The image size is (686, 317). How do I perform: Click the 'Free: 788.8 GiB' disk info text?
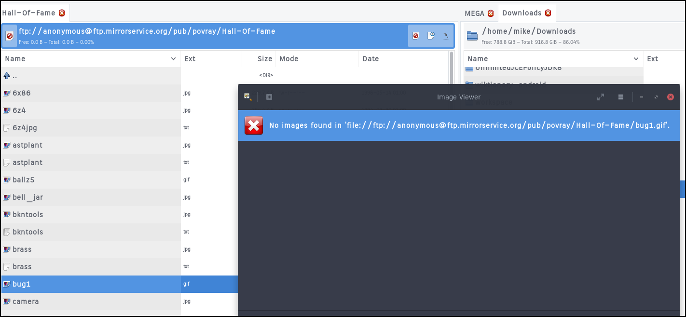[x=531, y=42]
